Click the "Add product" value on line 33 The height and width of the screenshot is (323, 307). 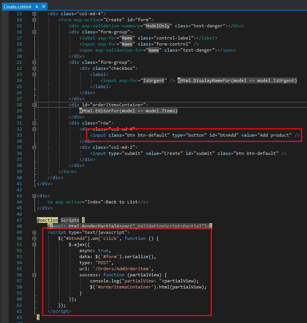tap(274, 135)
